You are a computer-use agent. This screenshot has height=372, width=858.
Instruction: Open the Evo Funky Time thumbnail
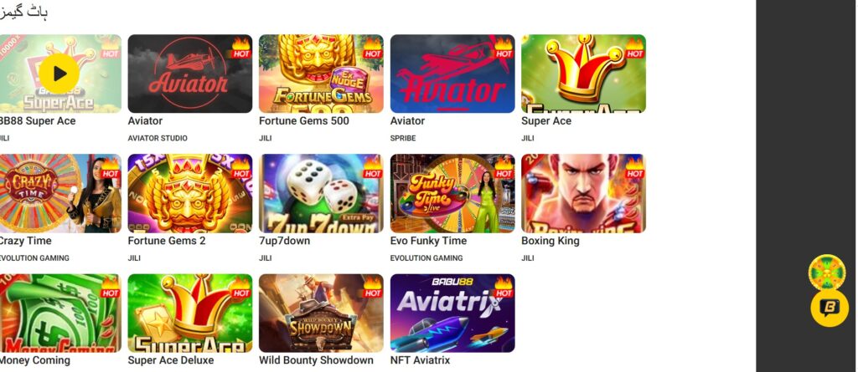[x=452, y=193]
